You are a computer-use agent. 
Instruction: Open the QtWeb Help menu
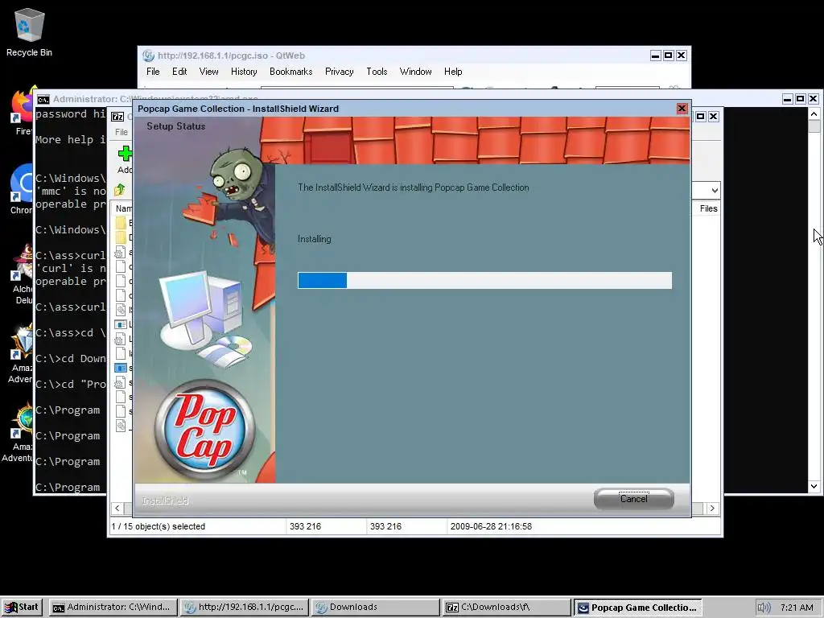[453, 72]
